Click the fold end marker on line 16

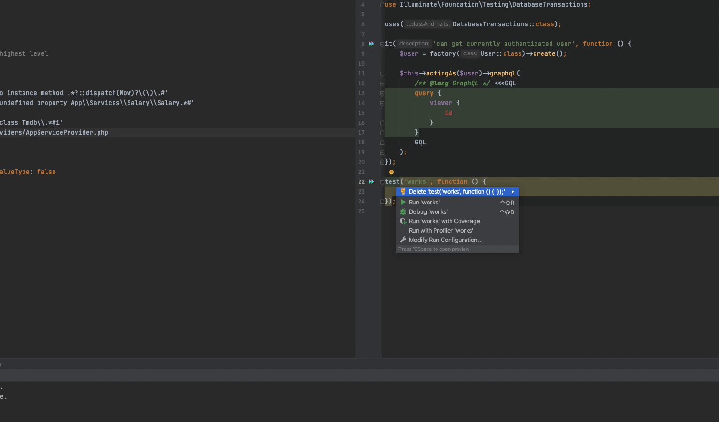[x=382, y=123]
